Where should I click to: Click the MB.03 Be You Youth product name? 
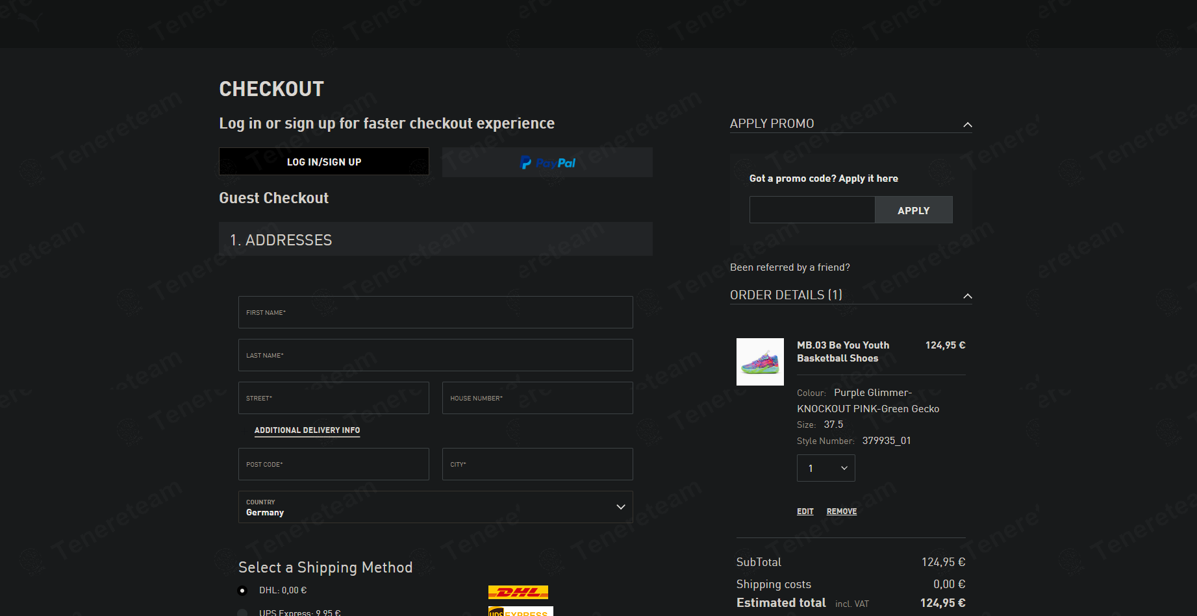[x=843, y=352]
